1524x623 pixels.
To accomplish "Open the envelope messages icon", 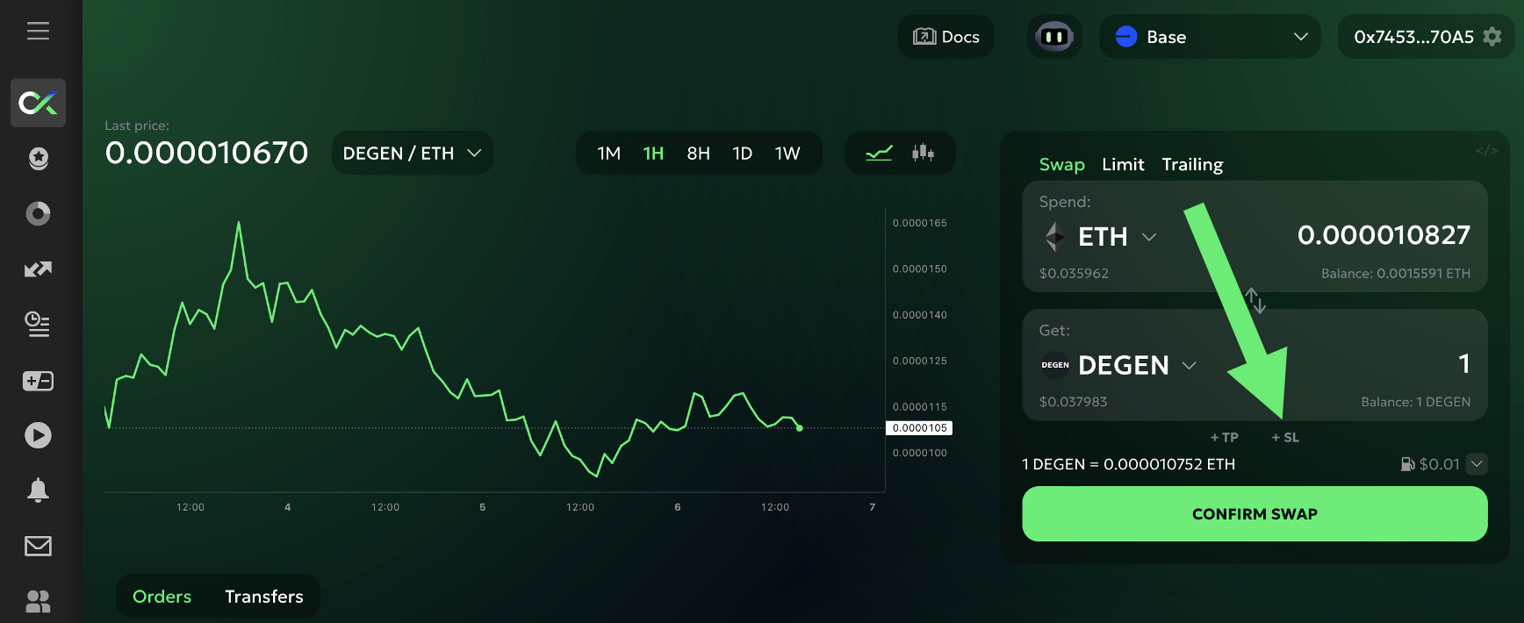I will coord(38,546).
